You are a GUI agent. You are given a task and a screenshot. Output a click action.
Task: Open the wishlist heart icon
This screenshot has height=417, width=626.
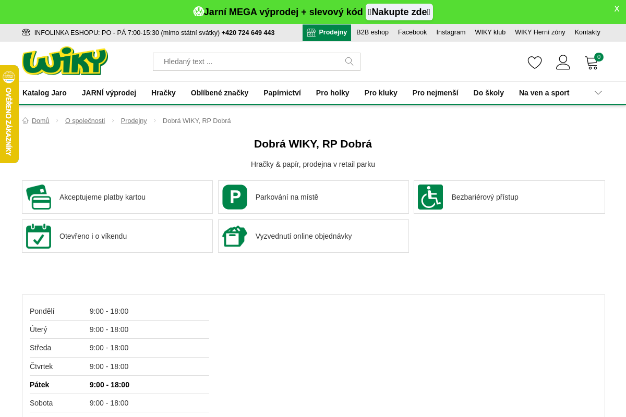pyautogui.click(x=535, y=63)
